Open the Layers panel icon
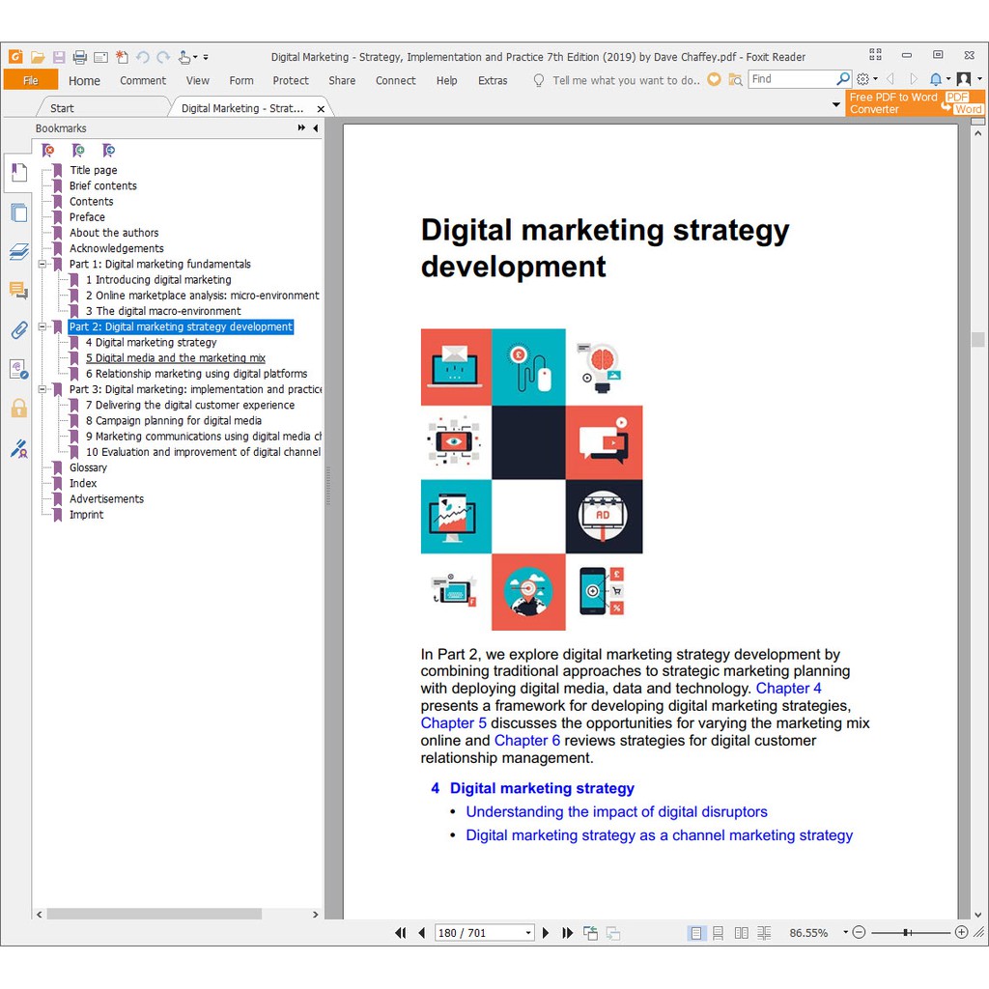Viewport: 989px width, 989px height. [18, 252]
